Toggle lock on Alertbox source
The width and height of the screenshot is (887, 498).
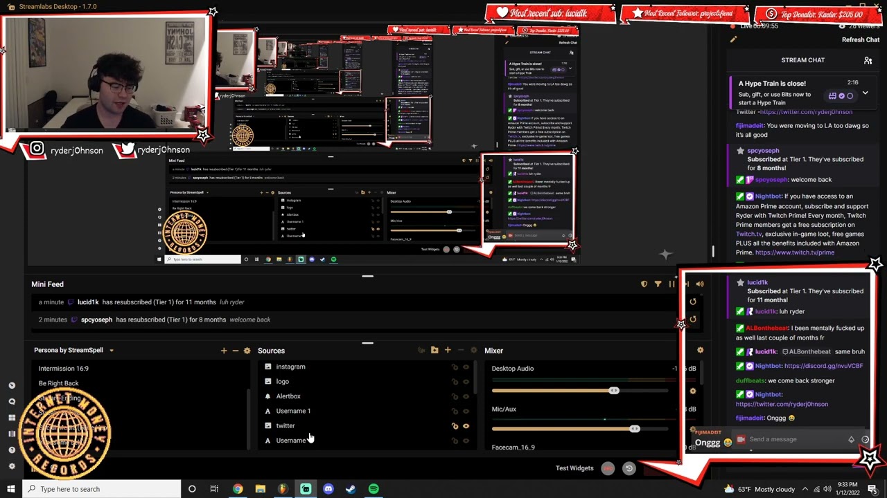click(x=455, y=396)
